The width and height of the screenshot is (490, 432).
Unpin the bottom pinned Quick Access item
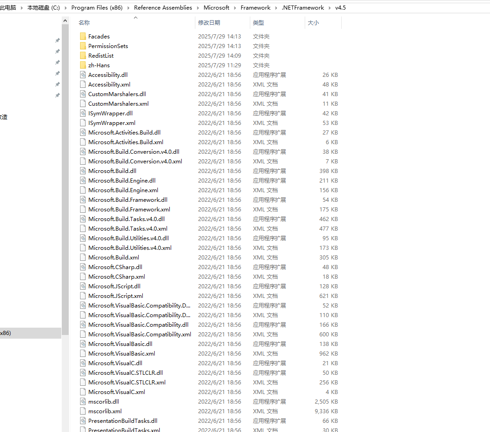coord(57,94)
